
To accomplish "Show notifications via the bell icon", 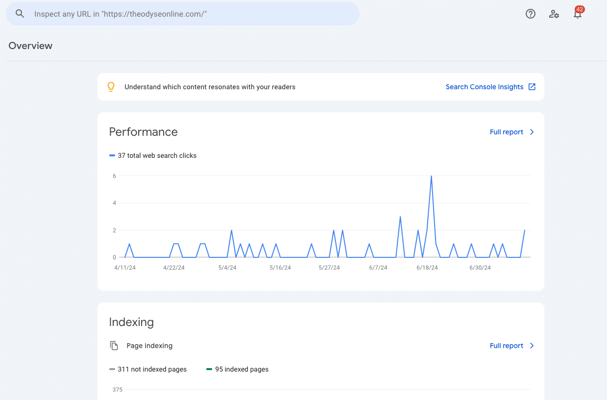I will pyautogui.click(x=578, y=14).
